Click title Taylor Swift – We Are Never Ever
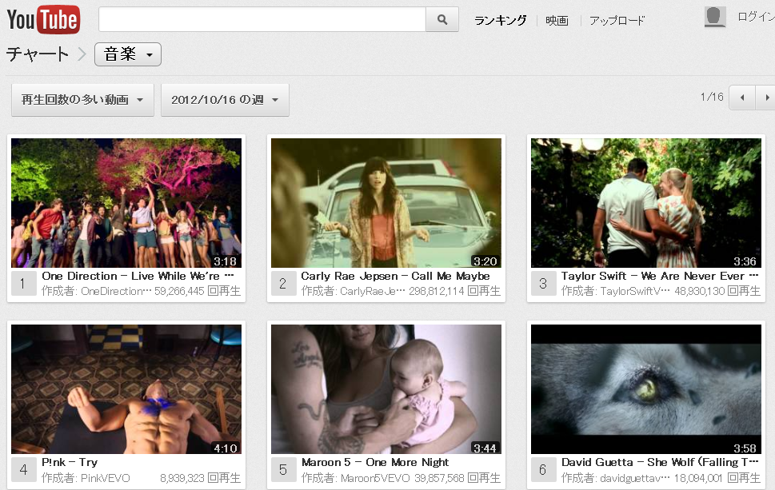This screenshot has height=490, width=775. click(x=660, y=276)
